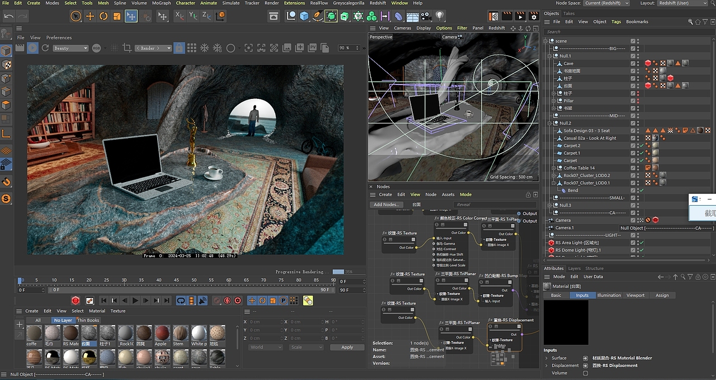Select the Apple material thumbnail
716x380 pixels.
162,334
